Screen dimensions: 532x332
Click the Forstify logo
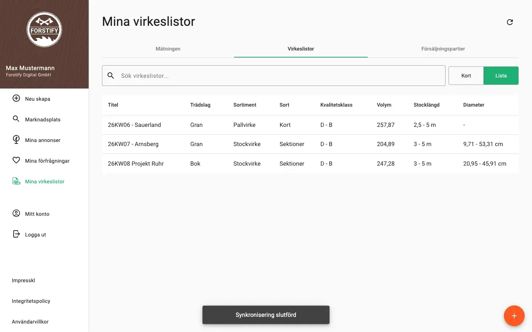[44, 30]
